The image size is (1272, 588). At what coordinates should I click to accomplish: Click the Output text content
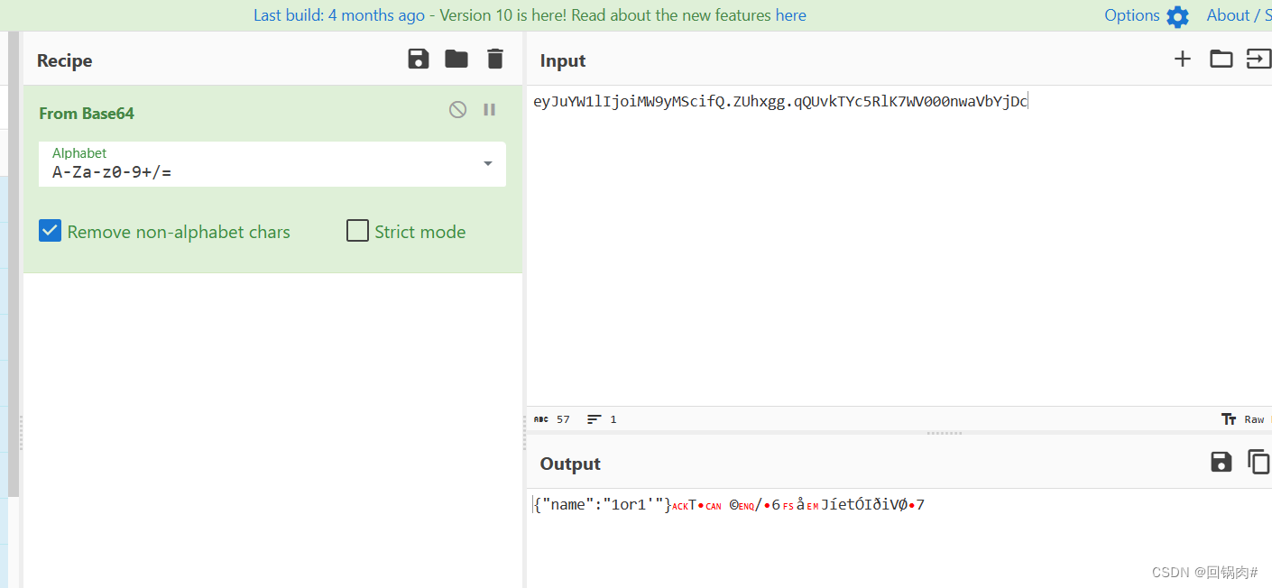pyautogui.click(x=729, y=505)
